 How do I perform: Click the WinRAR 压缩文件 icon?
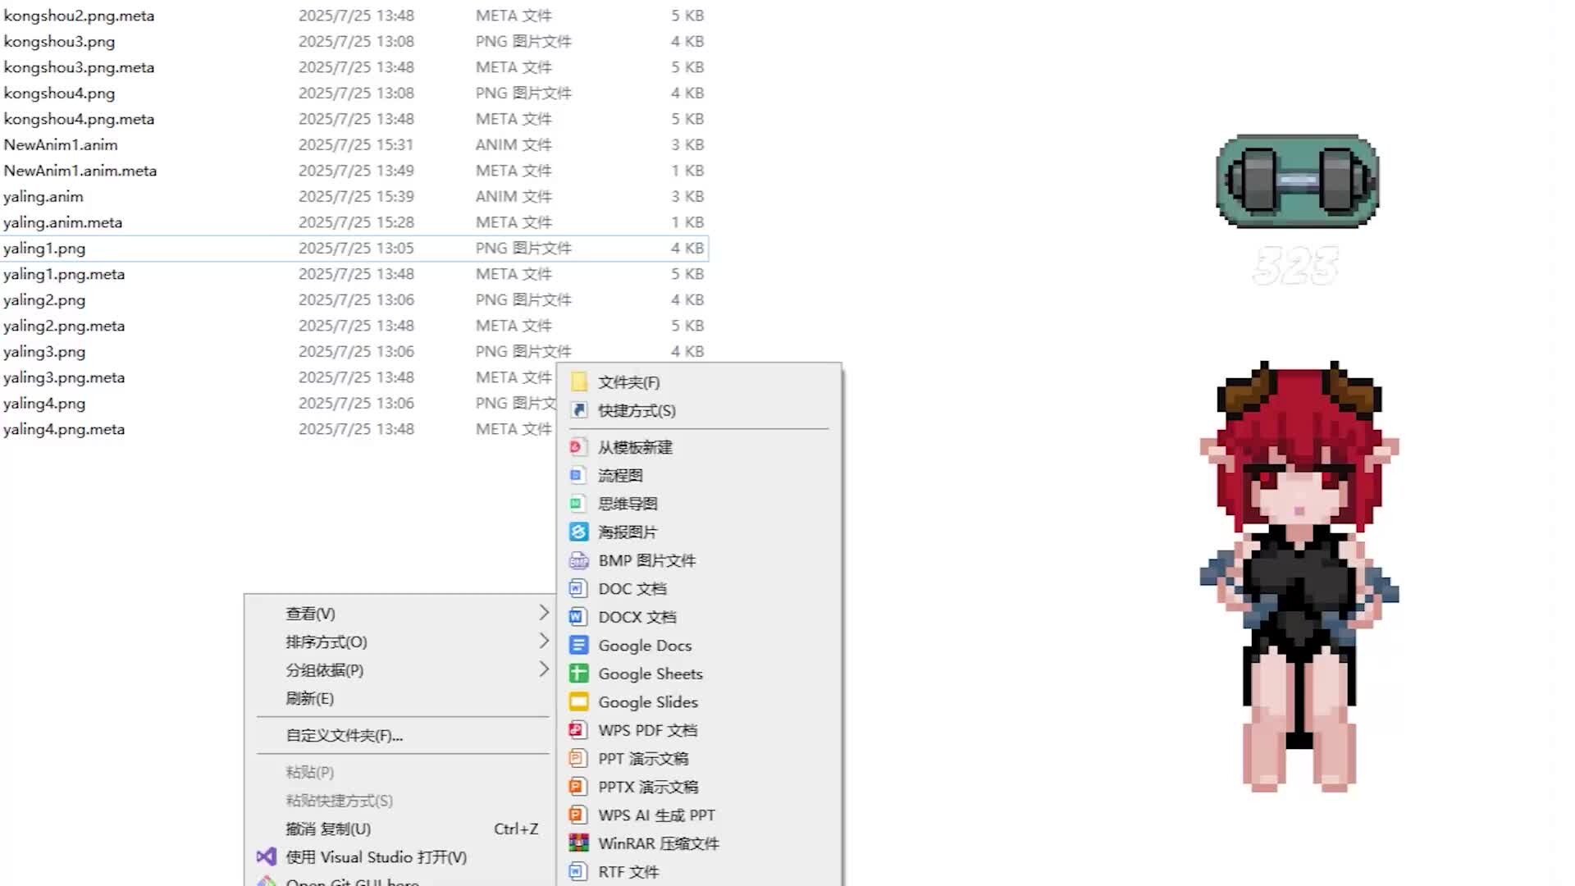coord(579,843)
